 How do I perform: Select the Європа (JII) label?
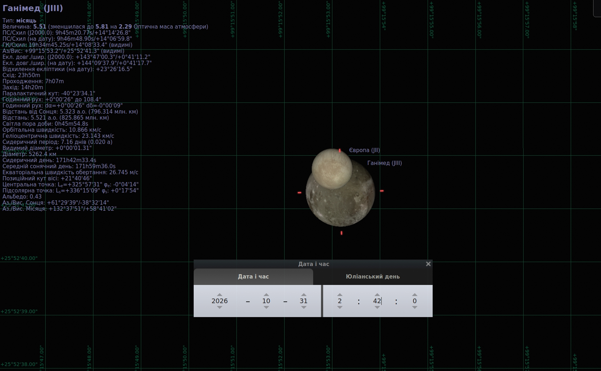(365, 150)
